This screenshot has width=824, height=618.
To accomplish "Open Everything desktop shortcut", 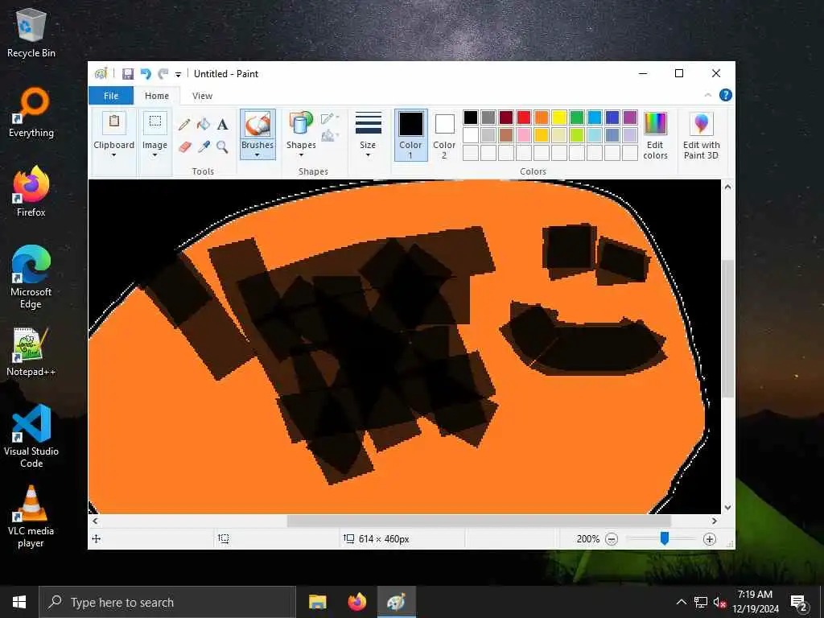I will click(x=31, y=113).
